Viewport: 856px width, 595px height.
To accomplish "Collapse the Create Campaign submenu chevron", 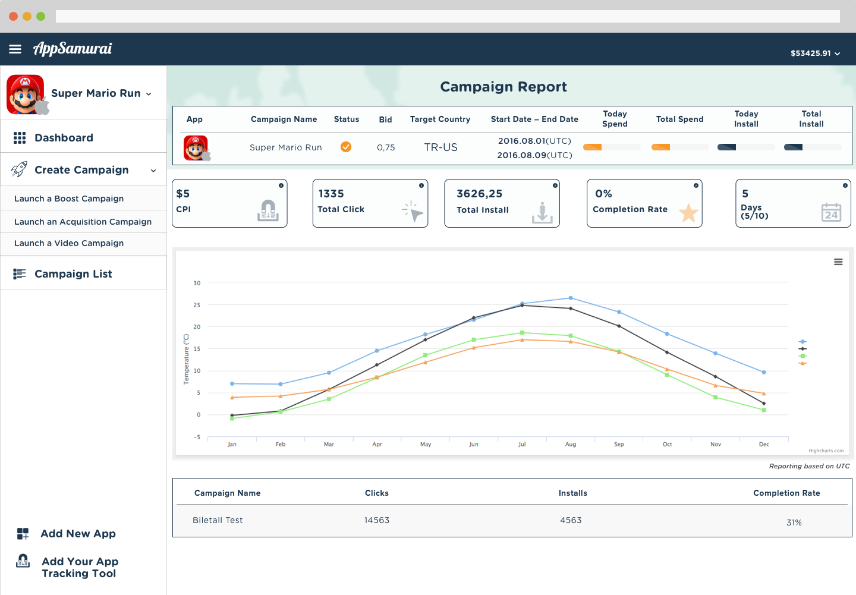I will (153, 171).
